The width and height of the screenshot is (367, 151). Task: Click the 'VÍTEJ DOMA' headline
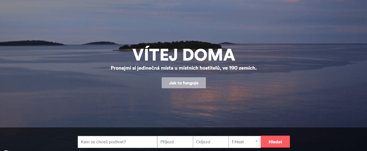184,55
